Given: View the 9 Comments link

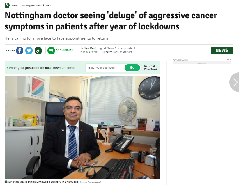Looking at the screenshot, I should click(64, 51).
